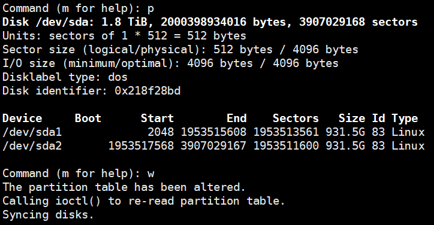Click the Start column header
The height and width of the screenshot is (225, 434).
[x=157, y=118]
